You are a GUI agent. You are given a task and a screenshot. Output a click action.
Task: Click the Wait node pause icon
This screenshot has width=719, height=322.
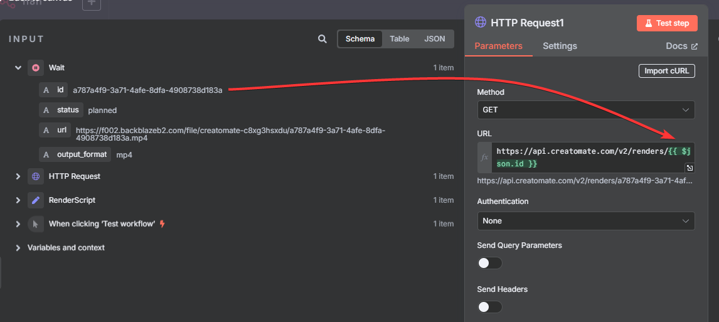tap(36, 68)
